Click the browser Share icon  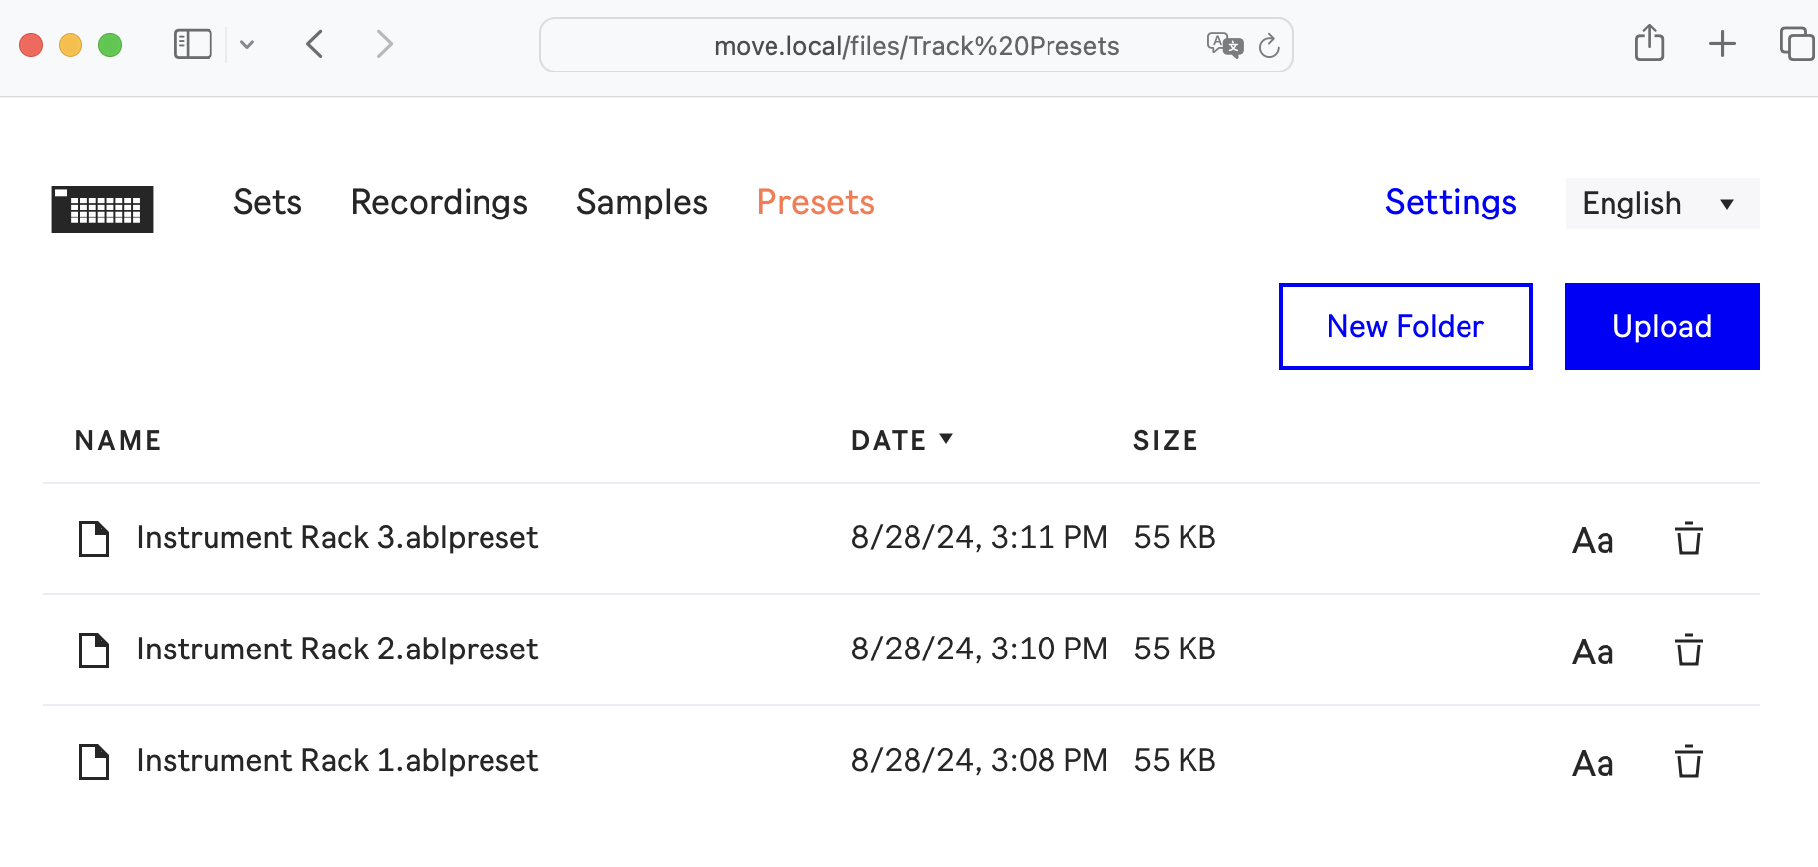[x=1649, y=44]
